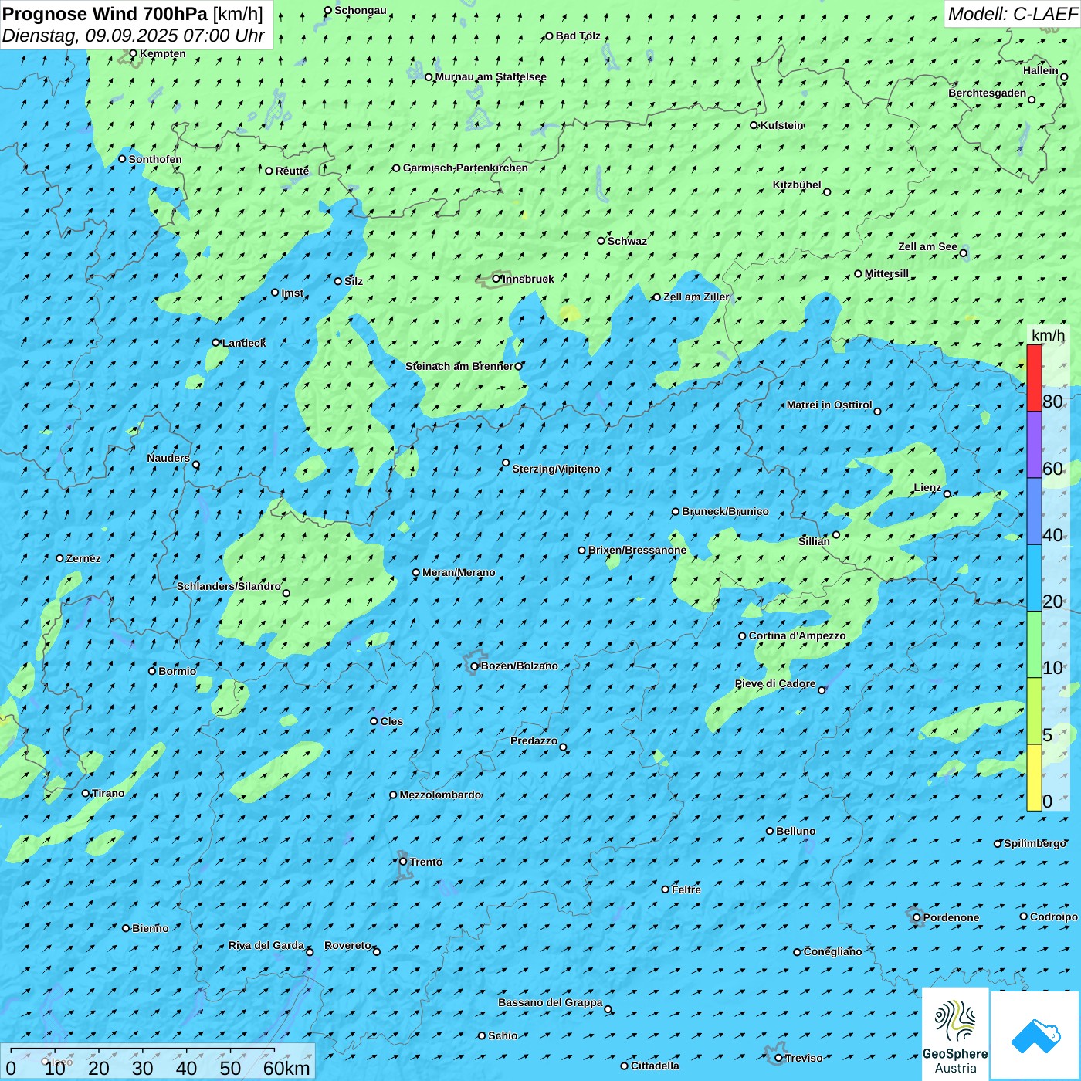
Task: Click the Kufstein city label
Action: 782,125
